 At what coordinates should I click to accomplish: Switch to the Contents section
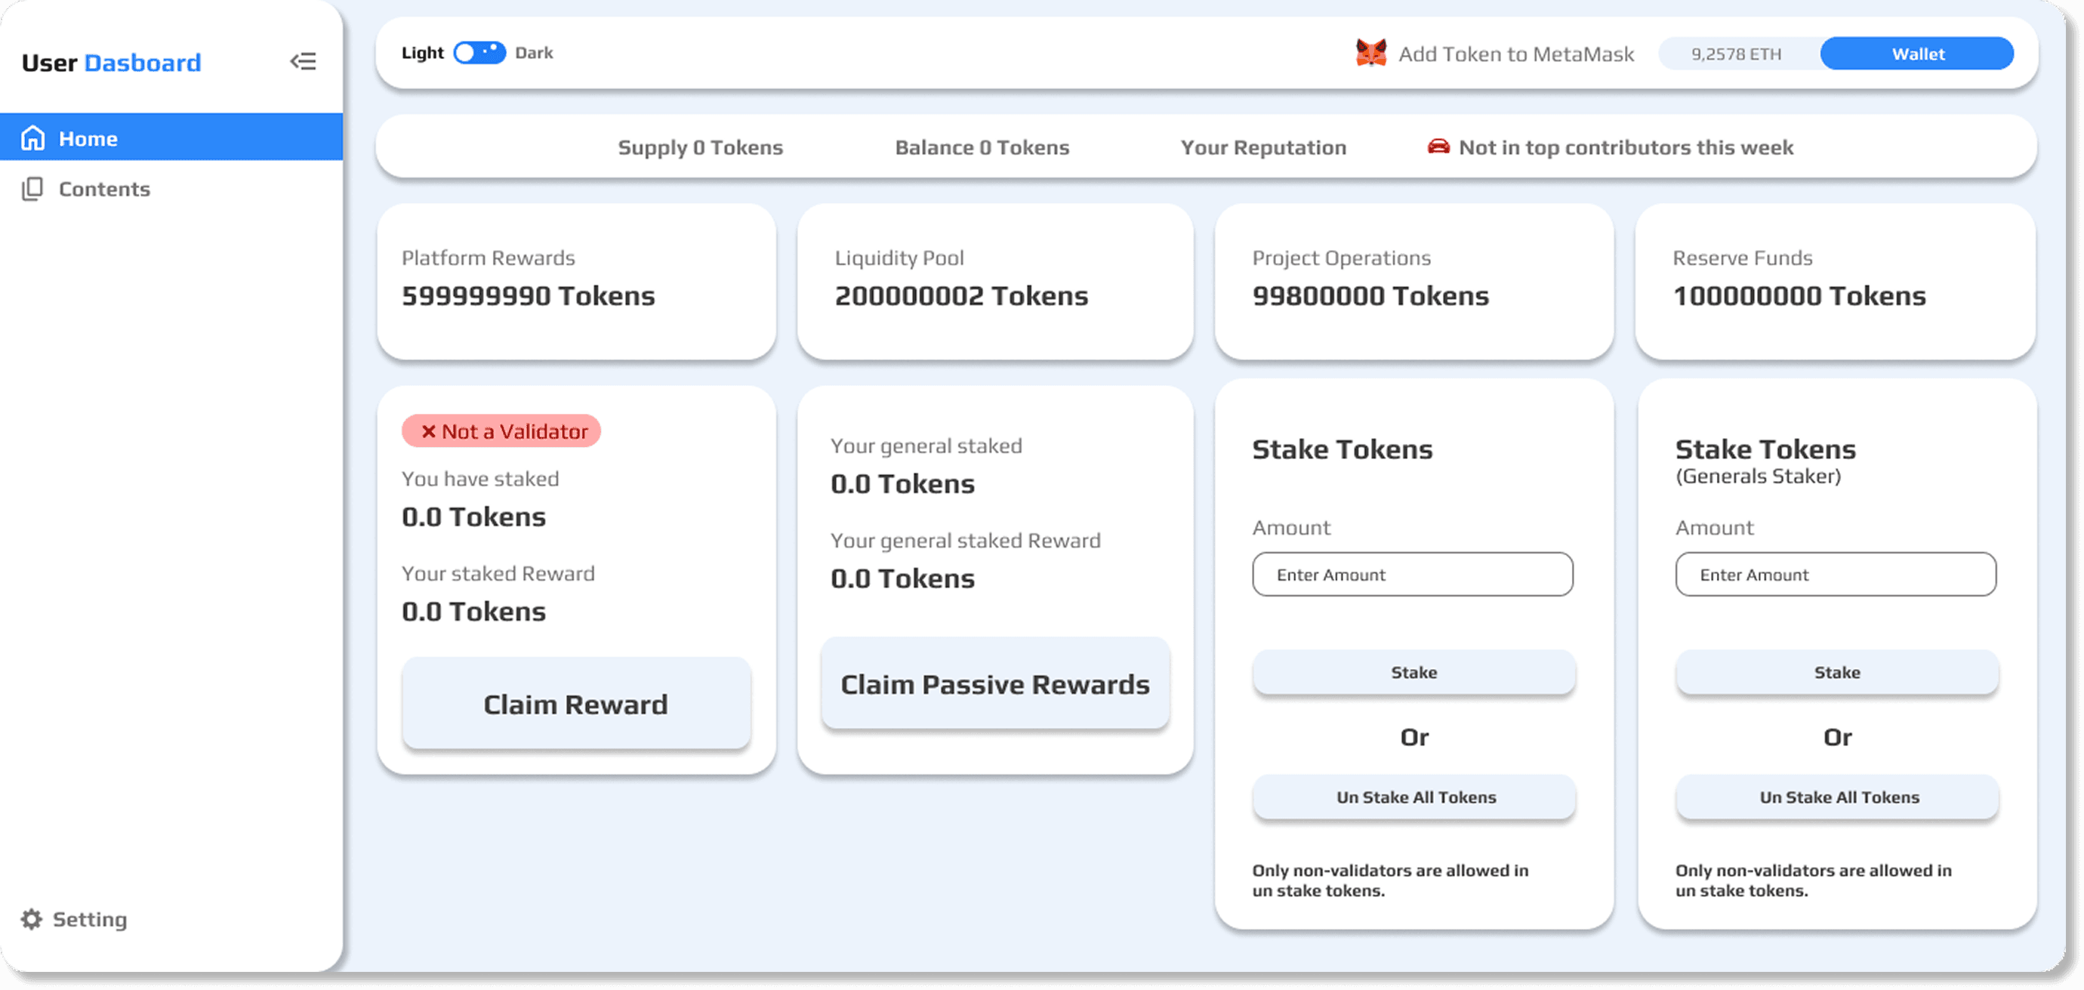(103, 189)
